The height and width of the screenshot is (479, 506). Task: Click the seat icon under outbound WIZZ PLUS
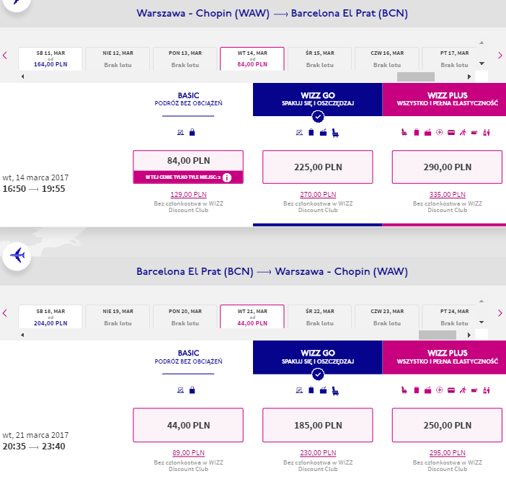point(404,132)
